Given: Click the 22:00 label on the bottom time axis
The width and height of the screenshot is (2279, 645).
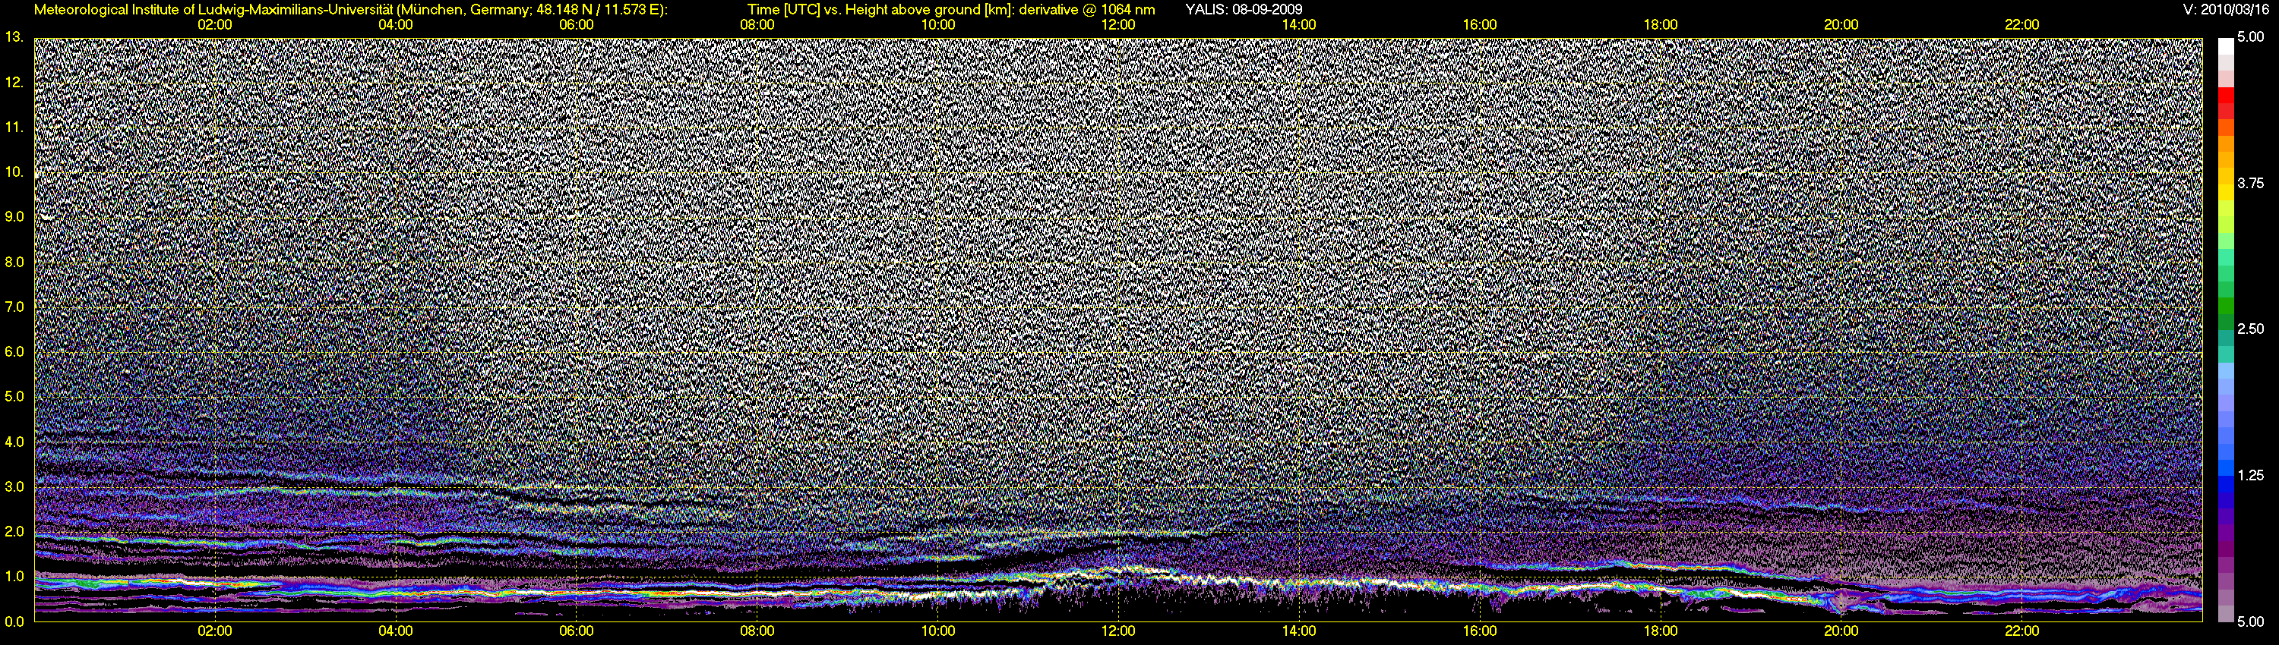Looking at the screenshot, I should [2021, 632].
